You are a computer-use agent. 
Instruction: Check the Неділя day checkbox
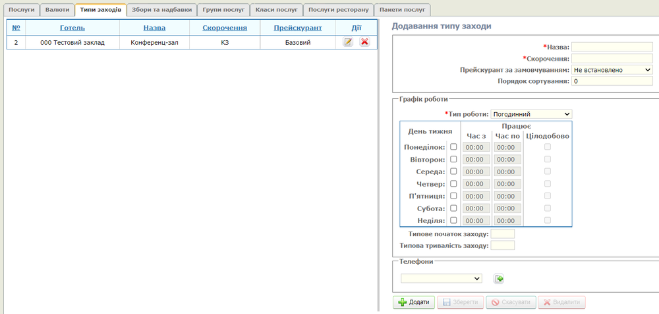click(453, 220)
